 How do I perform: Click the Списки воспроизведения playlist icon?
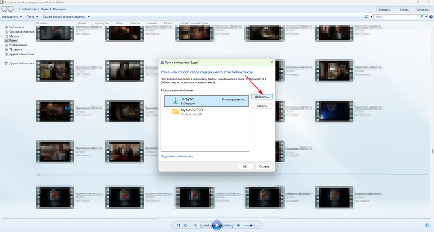pos(6,32)
